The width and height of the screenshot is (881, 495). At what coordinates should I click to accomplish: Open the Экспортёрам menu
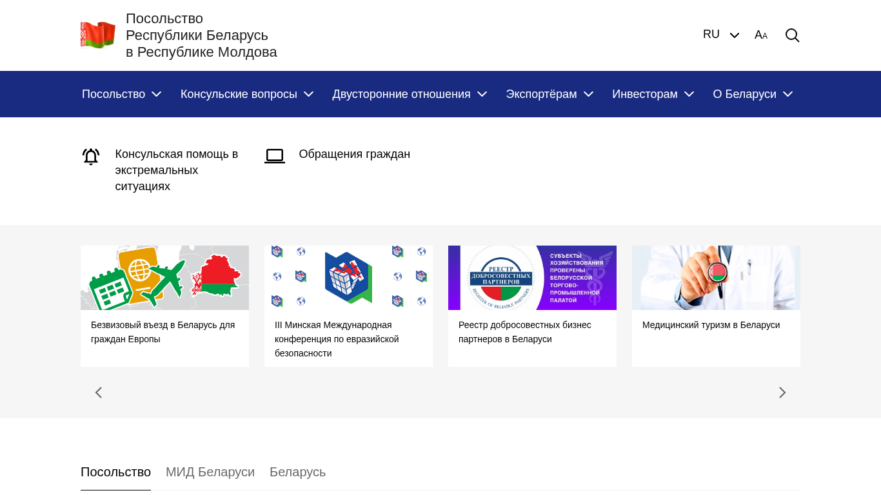[x=549, y=94]
